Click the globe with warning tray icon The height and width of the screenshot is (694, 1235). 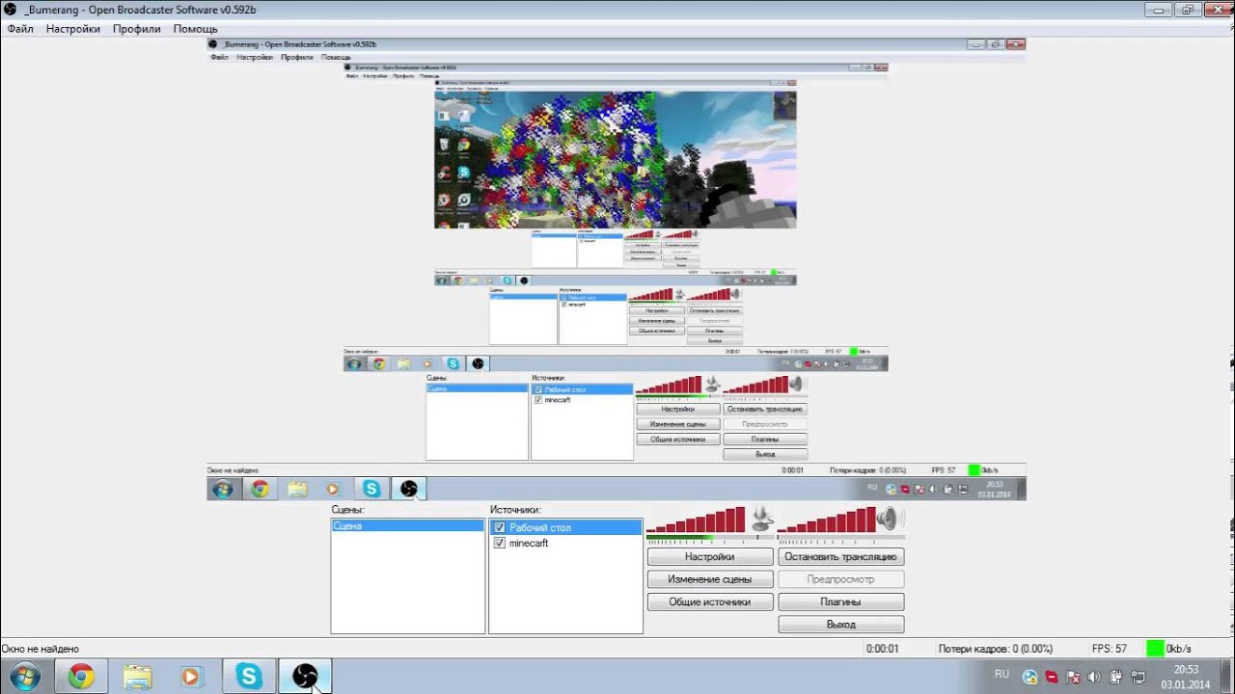tap(1029, 677)
